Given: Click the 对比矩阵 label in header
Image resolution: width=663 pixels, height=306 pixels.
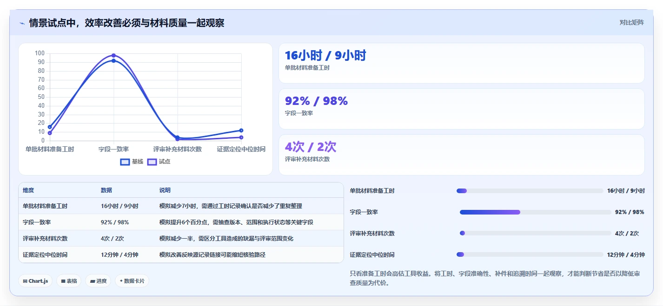Looking at the screenshot, I should tap(631, 22).
